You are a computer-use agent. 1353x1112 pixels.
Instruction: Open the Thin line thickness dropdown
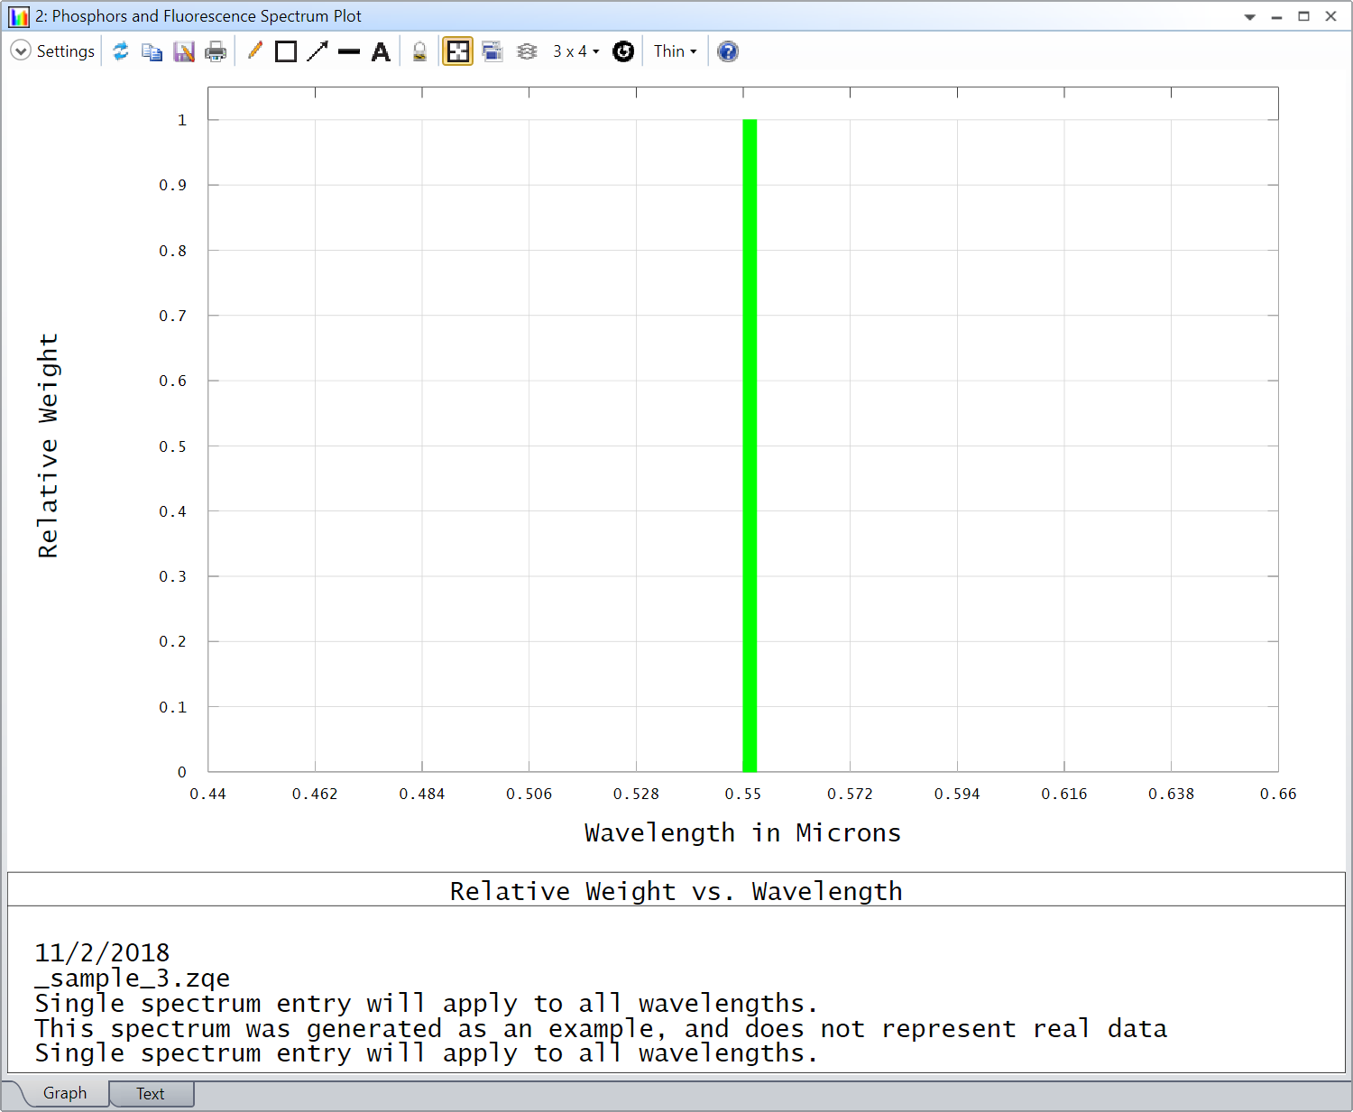(x=676, y=51)
